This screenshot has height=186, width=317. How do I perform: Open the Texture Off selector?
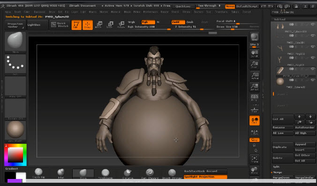[x=15, y=109]
